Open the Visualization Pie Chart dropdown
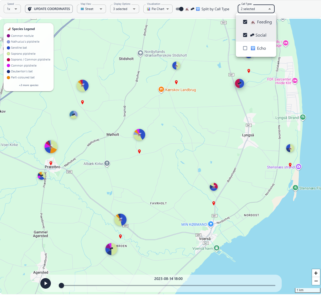This screenshot has width=321, height=296. (x=158, y=9)
